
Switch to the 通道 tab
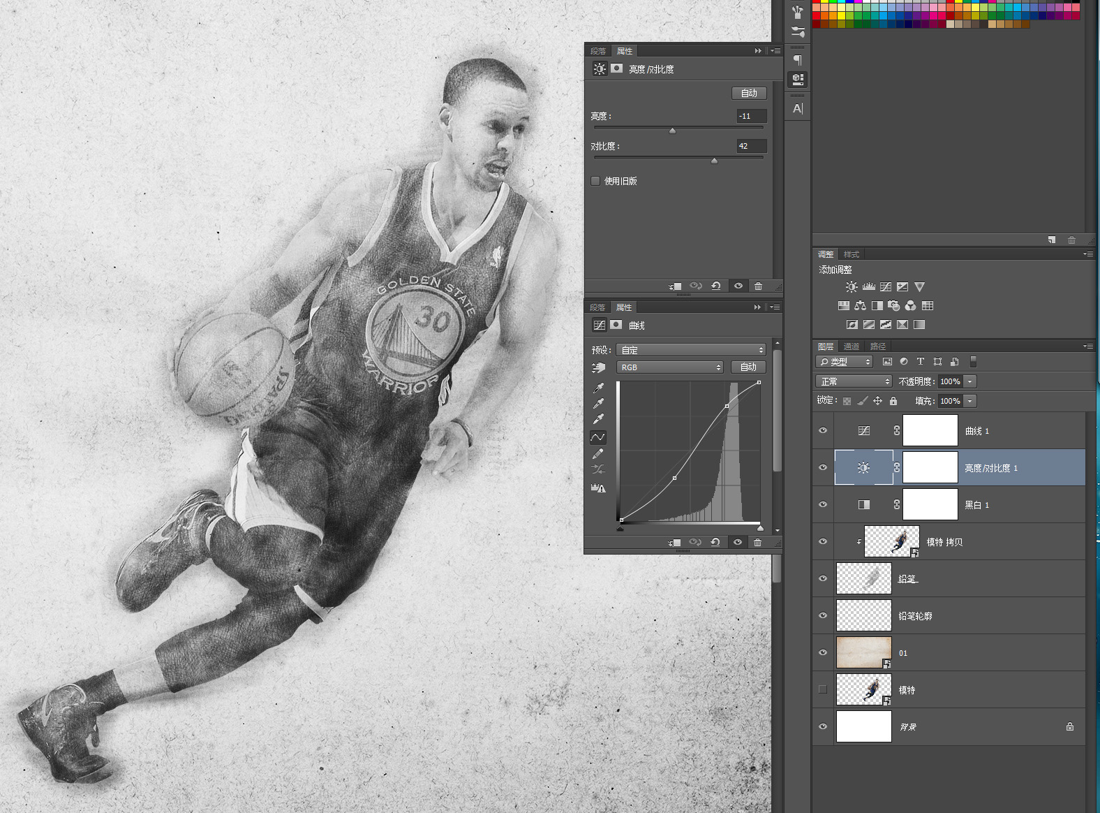(x=852, y=346)
